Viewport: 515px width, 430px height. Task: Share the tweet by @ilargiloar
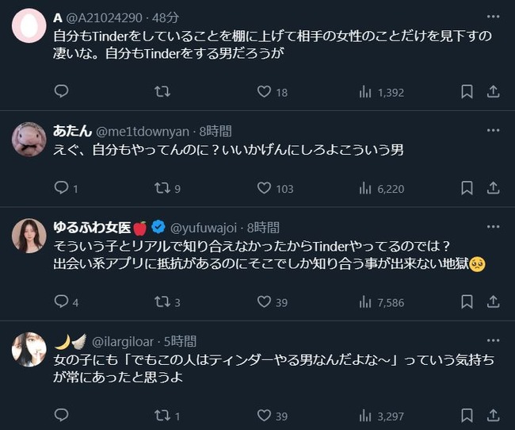(492, 415)
